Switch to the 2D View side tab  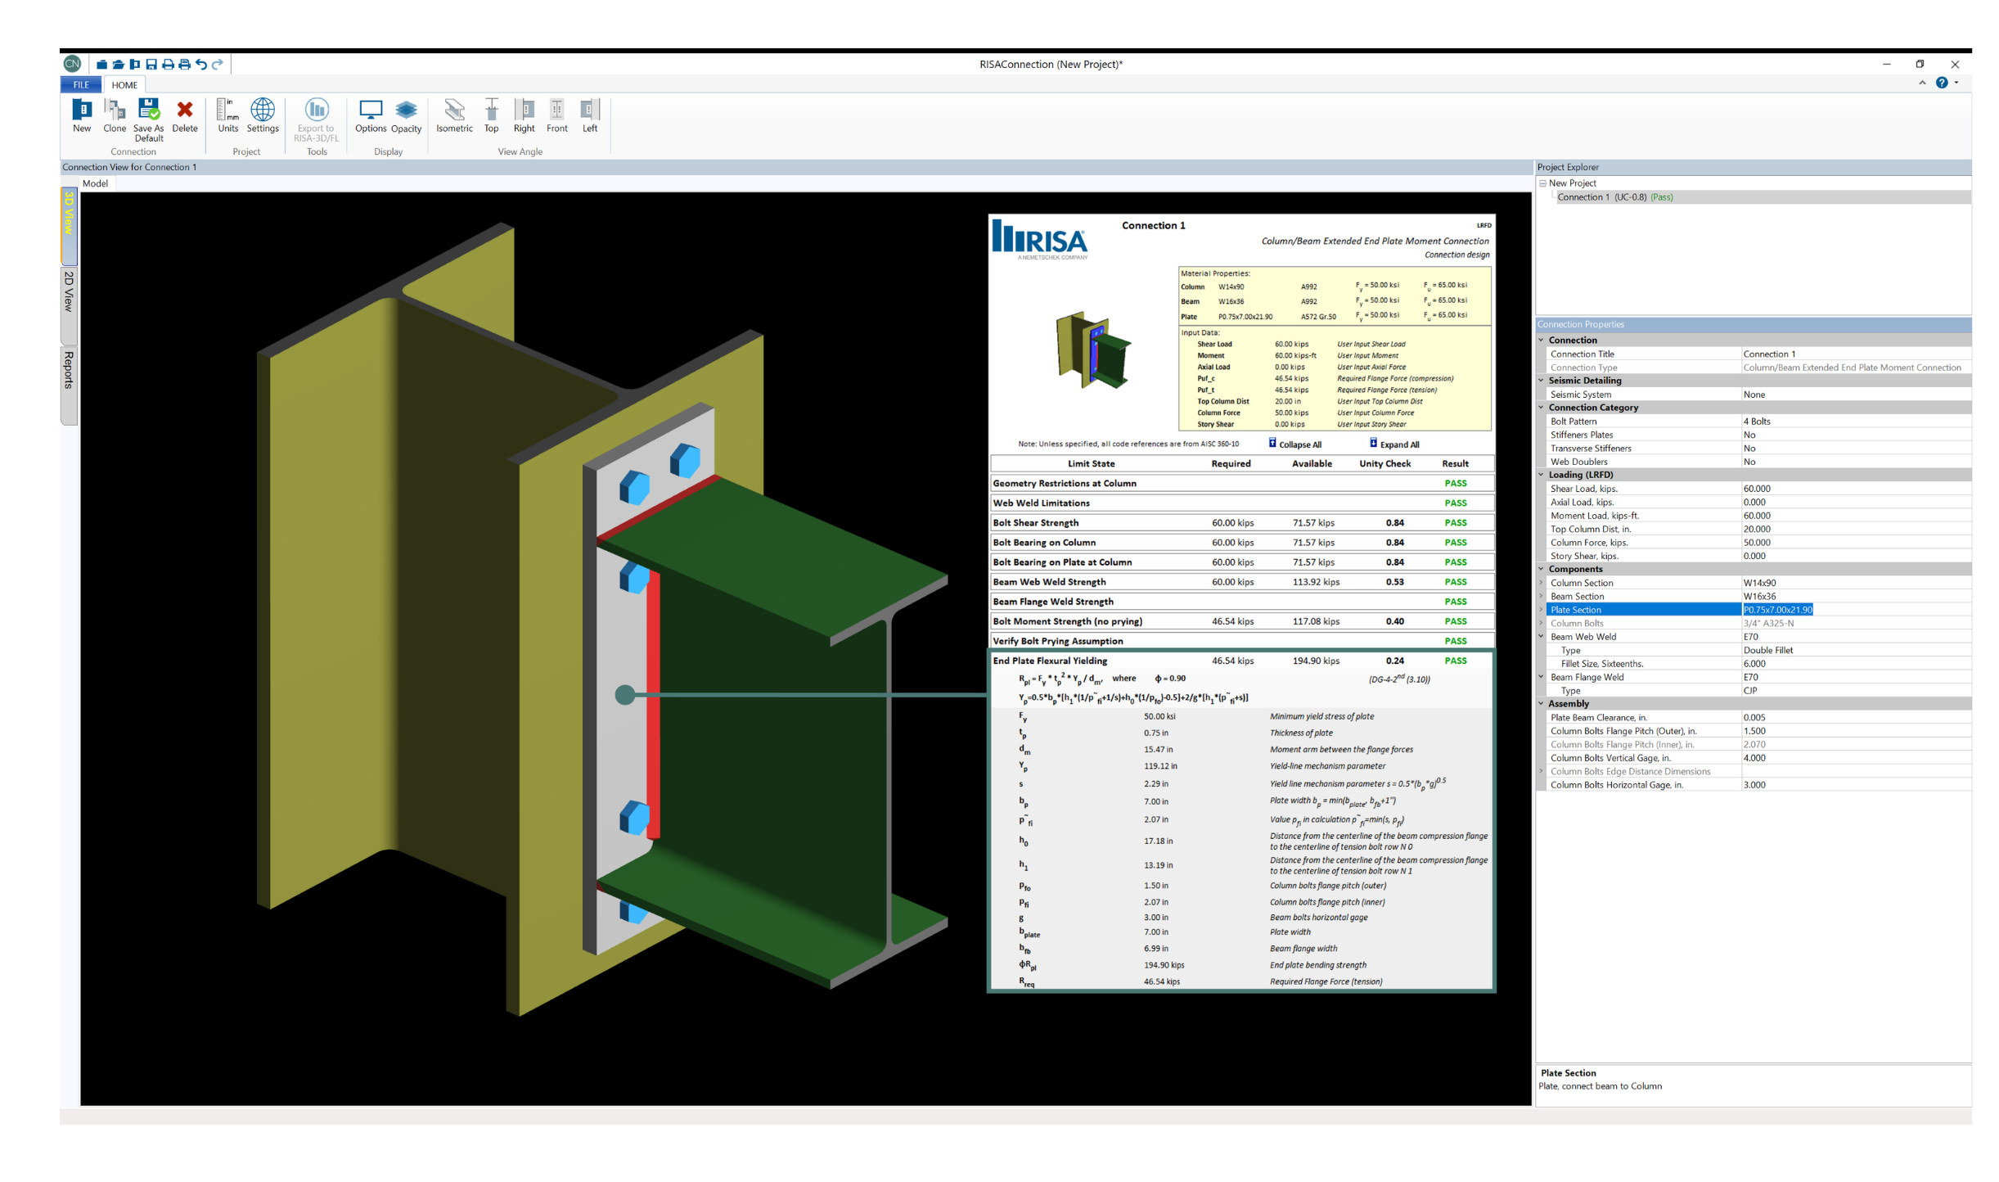(69, 293)
